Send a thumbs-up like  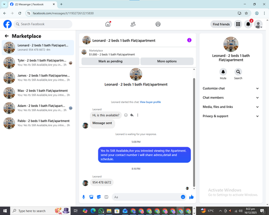point(192,197)
